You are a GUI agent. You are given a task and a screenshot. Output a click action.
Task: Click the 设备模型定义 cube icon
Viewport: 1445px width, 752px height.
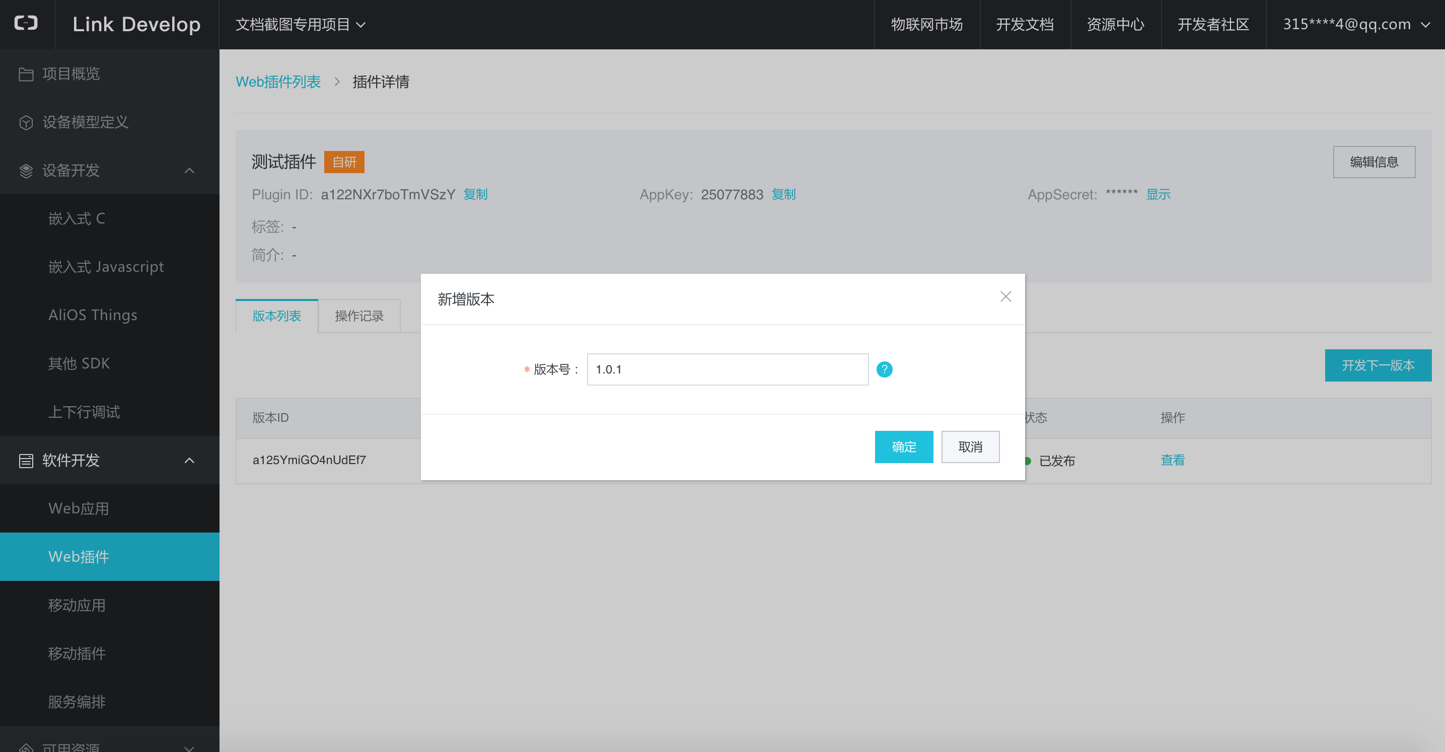(26, 122)
